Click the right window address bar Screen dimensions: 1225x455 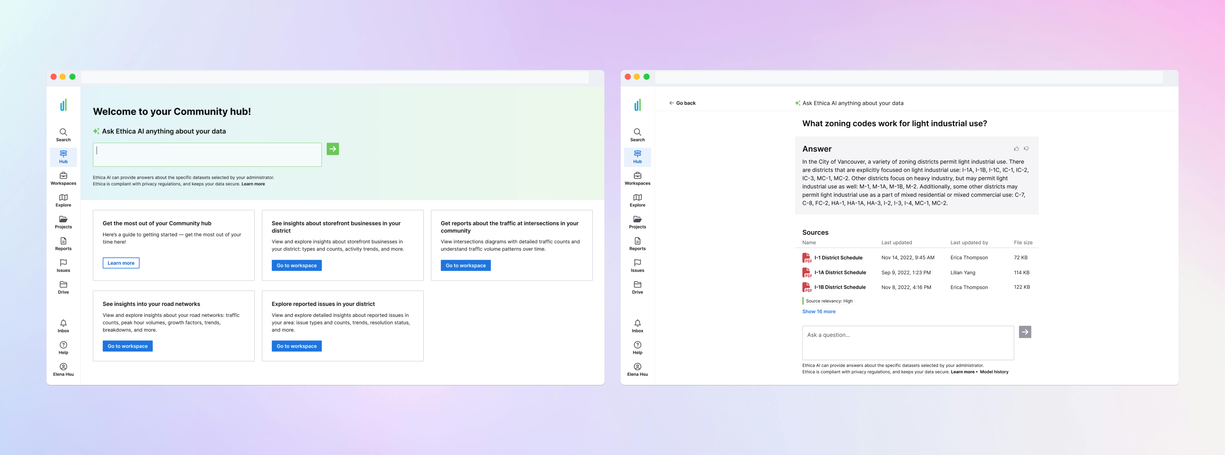[x=909, y=77]
